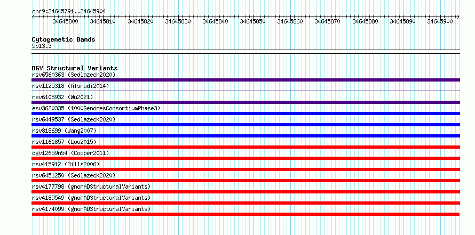Click the chr9:34645791..34645904 region label
Viewport: 475px width, 235px height.
[69, 11]
